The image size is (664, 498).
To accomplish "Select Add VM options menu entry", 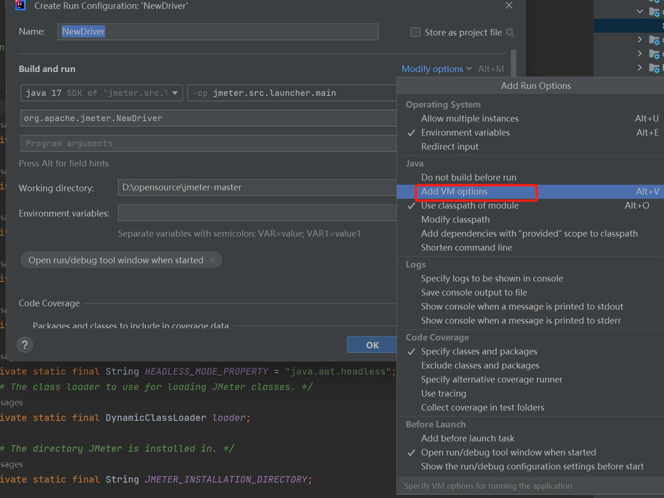I will coord(530,192).
